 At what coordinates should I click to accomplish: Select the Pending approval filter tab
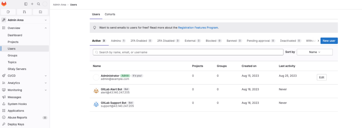pyautogui.click(x=261, y=41)
